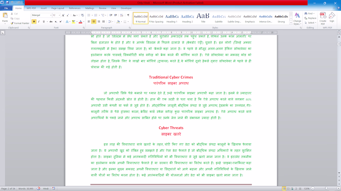Toggle Center alignment
The width and height of the screenshot is (341, 191).
(x=94, y=22)
